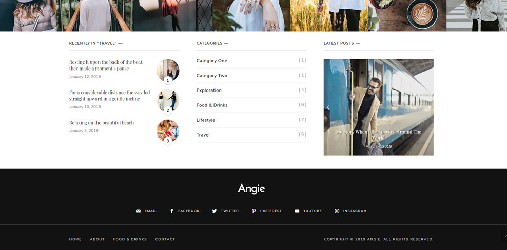Open the Contact footer menu link
507x250 pixels.
click(x=165, y=239)
